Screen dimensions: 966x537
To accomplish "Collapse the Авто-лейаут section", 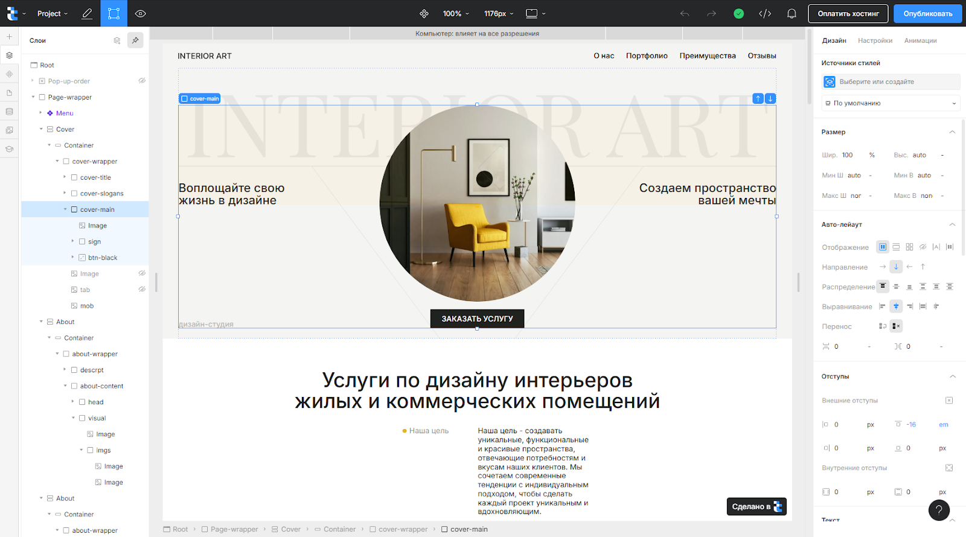I will pos(952,224).
